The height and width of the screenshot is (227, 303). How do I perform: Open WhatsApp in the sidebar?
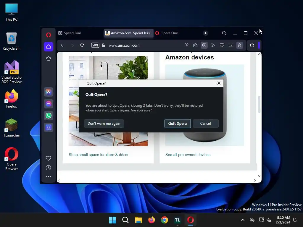coord(49,116)
